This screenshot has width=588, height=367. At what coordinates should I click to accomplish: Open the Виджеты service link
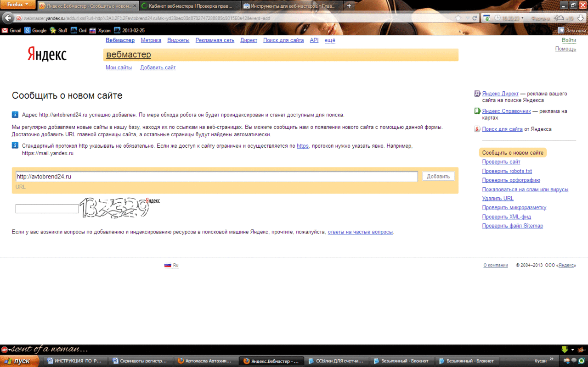[x=178, y=40]
